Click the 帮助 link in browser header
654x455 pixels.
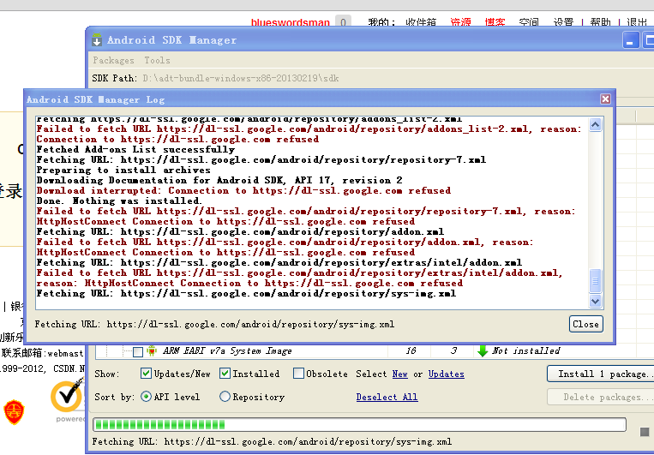point(600,22)
